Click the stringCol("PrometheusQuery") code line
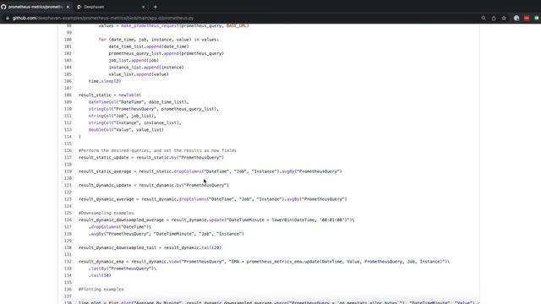Image resolution: width=541 pixels, height=304 pixels. pos(154,109)
